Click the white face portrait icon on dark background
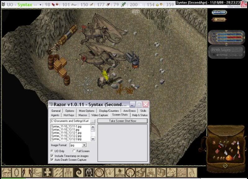248x179 pixels. [x=89, y=172]
